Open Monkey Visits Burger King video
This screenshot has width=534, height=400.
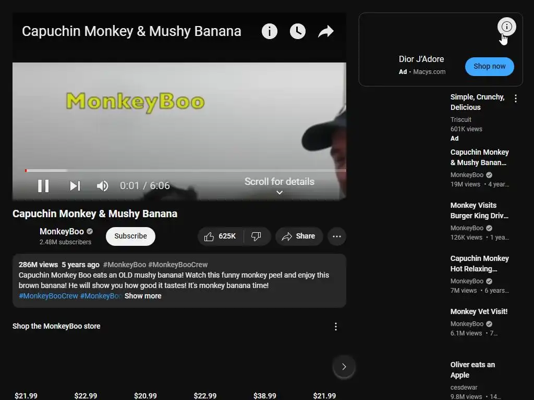coord(479,210)
